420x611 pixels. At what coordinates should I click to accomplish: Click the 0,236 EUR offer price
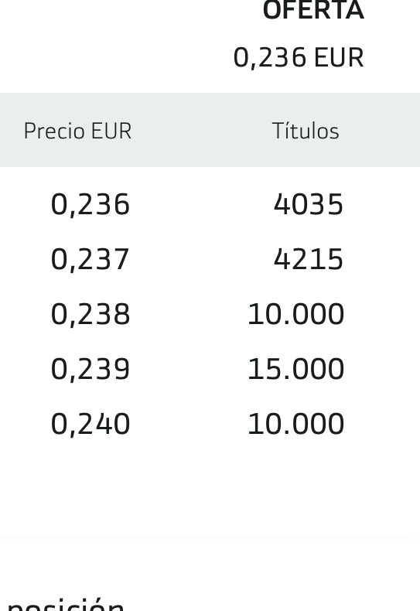click(x=299, y=58)
